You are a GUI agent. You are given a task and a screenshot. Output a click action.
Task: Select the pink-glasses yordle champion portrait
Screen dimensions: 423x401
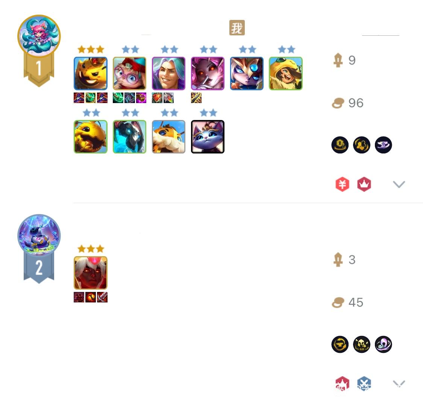129,73
